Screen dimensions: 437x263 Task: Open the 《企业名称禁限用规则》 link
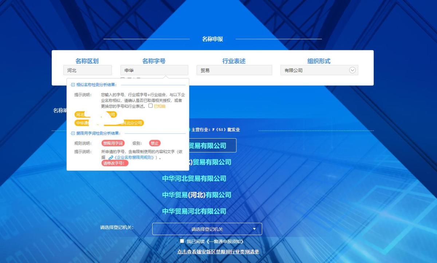coord(135,158)
